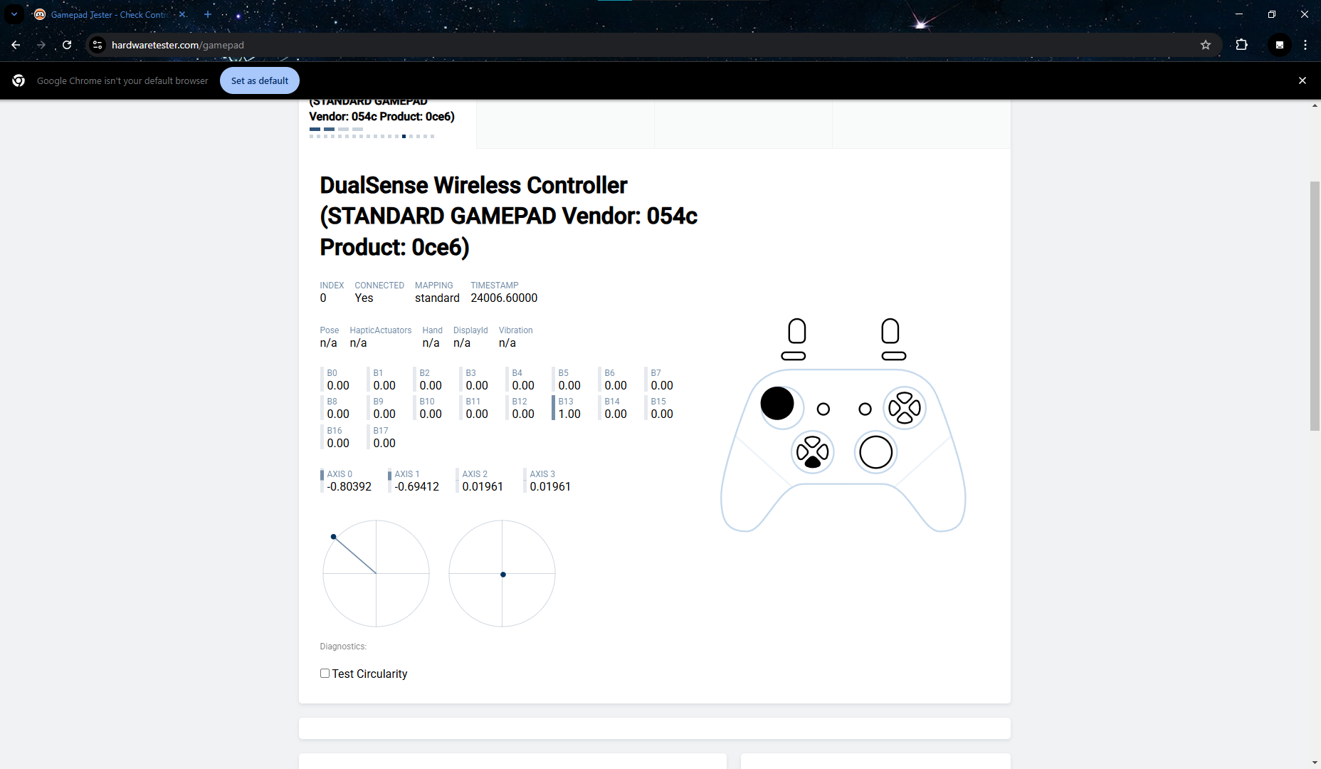
Task: Click the right bumper on controller diagram
Action: point(894,356)
